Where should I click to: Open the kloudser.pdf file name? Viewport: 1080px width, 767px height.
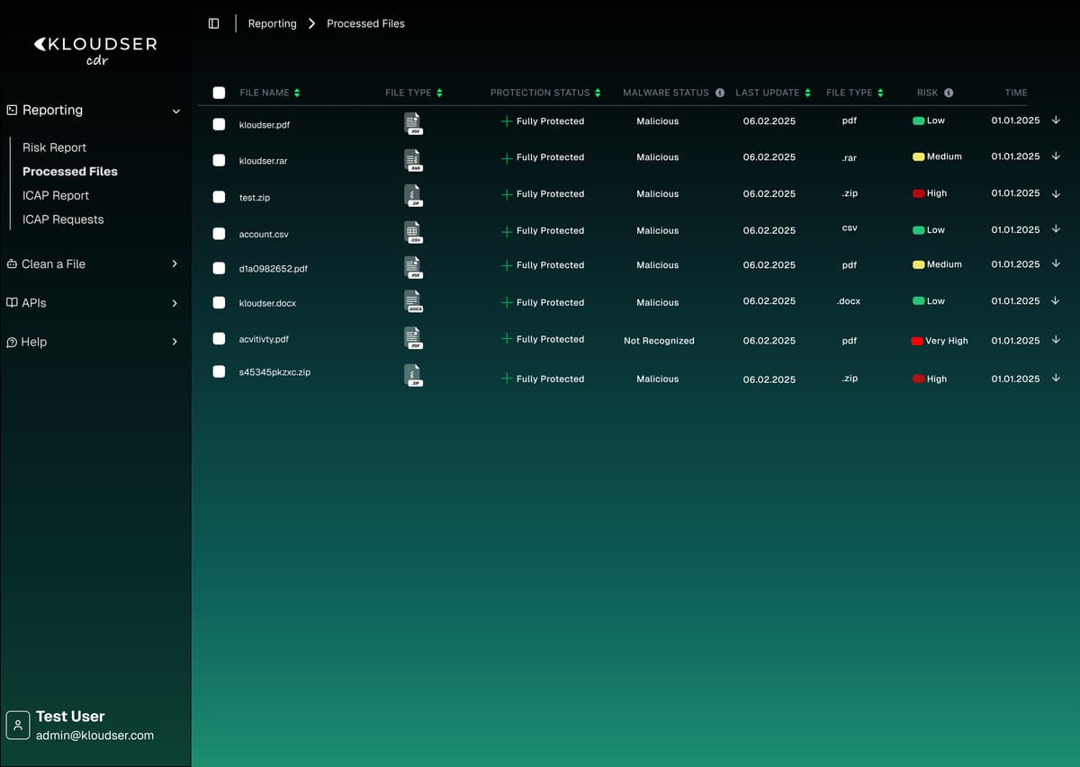265,125
